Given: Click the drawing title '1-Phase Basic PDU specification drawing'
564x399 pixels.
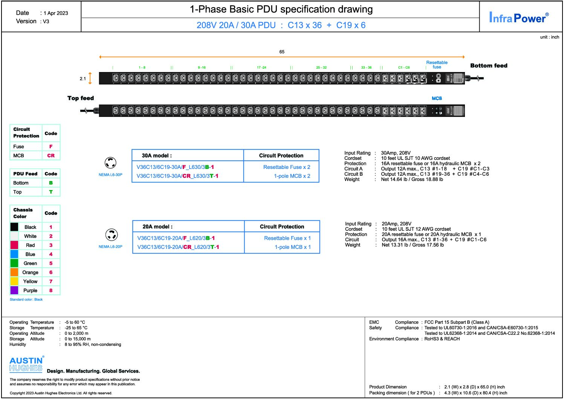Looking at the screenshot, I should click(x=281, y=9).
